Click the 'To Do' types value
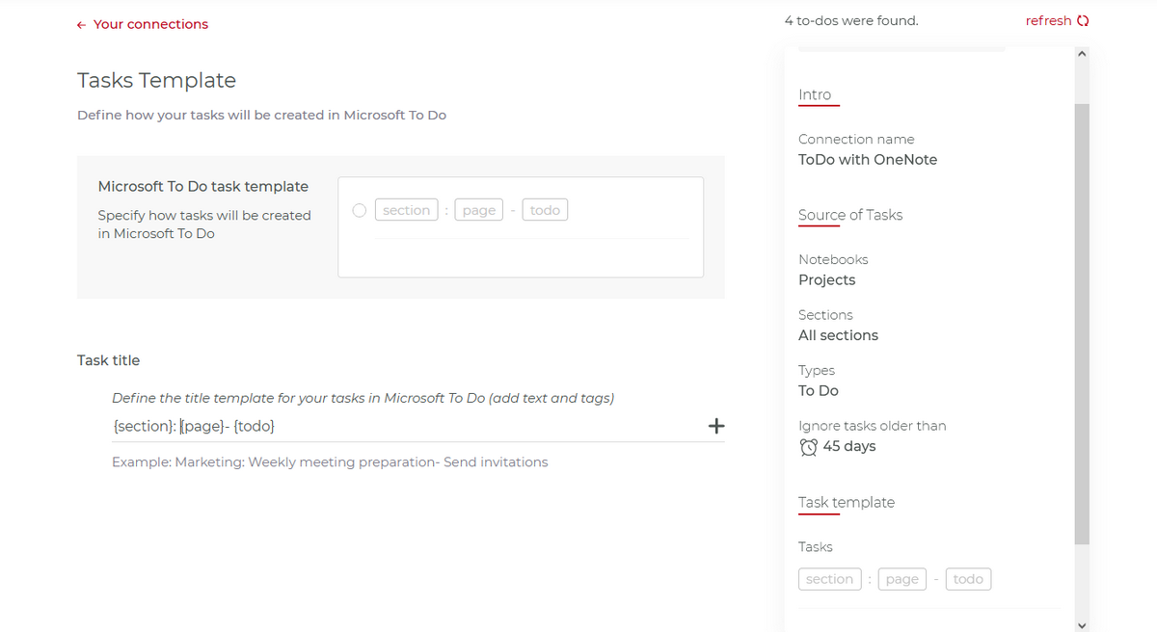 [819, 391]
